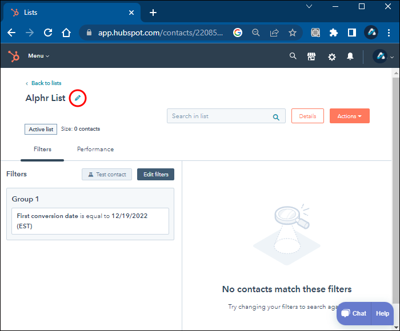Open the notifications bell
The width and height of the screenshot is (400, 331).
pos(350,56)
